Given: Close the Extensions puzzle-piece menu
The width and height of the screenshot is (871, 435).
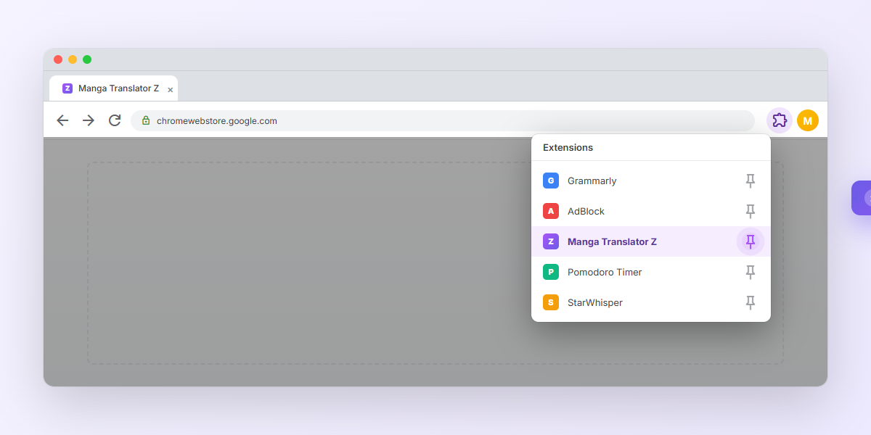Looking at the screenshot, I should tap(779, 120).
